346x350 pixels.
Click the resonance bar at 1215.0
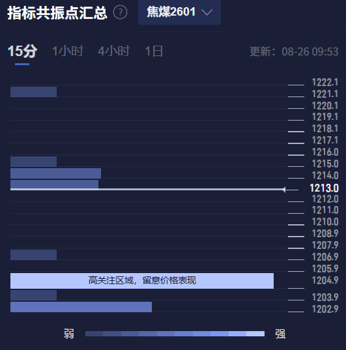click(x=33, y=162)
